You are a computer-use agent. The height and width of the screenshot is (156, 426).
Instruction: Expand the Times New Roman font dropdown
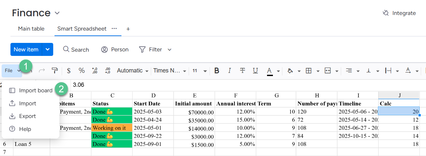[170, 71]
